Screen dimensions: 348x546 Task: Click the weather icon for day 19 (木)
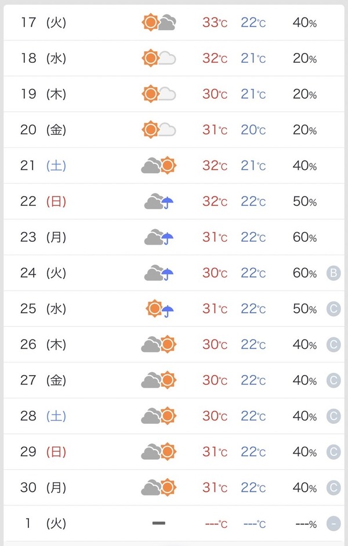pos(159,94)
